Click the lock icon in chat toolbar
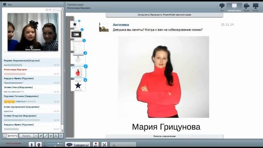This screenshot has height=148, width=263. pyautogui.click(x=56, y=136)
